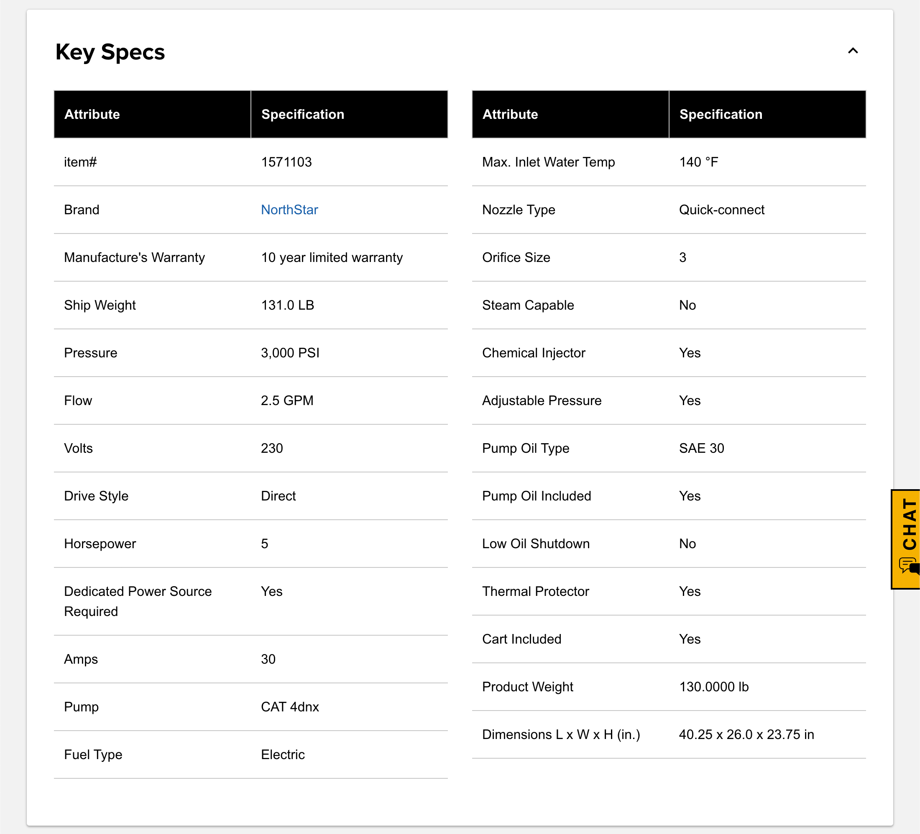
Task: Open the NorthStar brand link
Action: coord(289,210)
